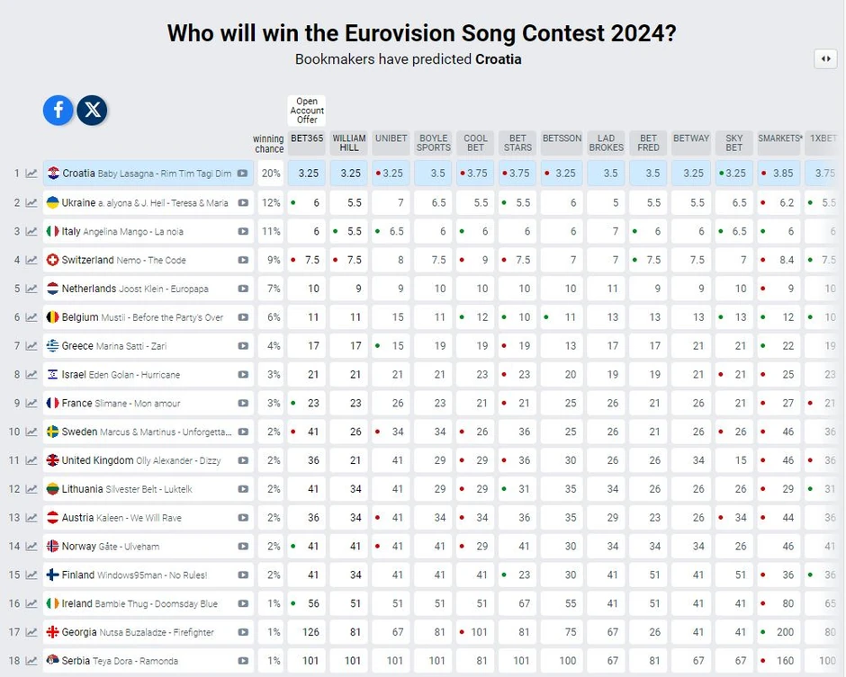Screen dimensions: 846x677
Task: Open Netherlands Joost Klein entry link
Action: (135, 289)
